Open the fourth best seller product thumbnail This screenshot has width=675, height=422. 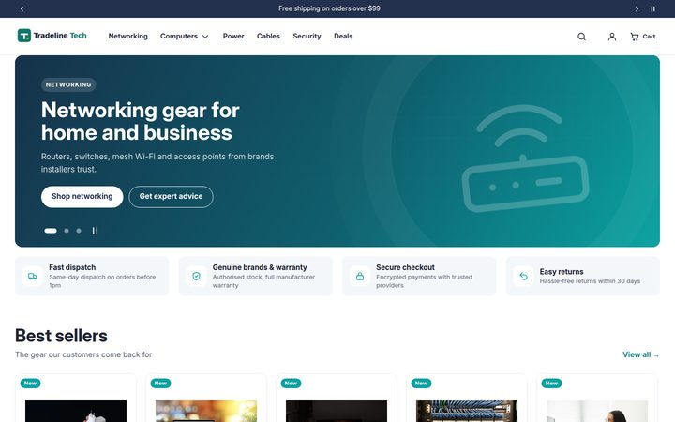pos(467,412)
